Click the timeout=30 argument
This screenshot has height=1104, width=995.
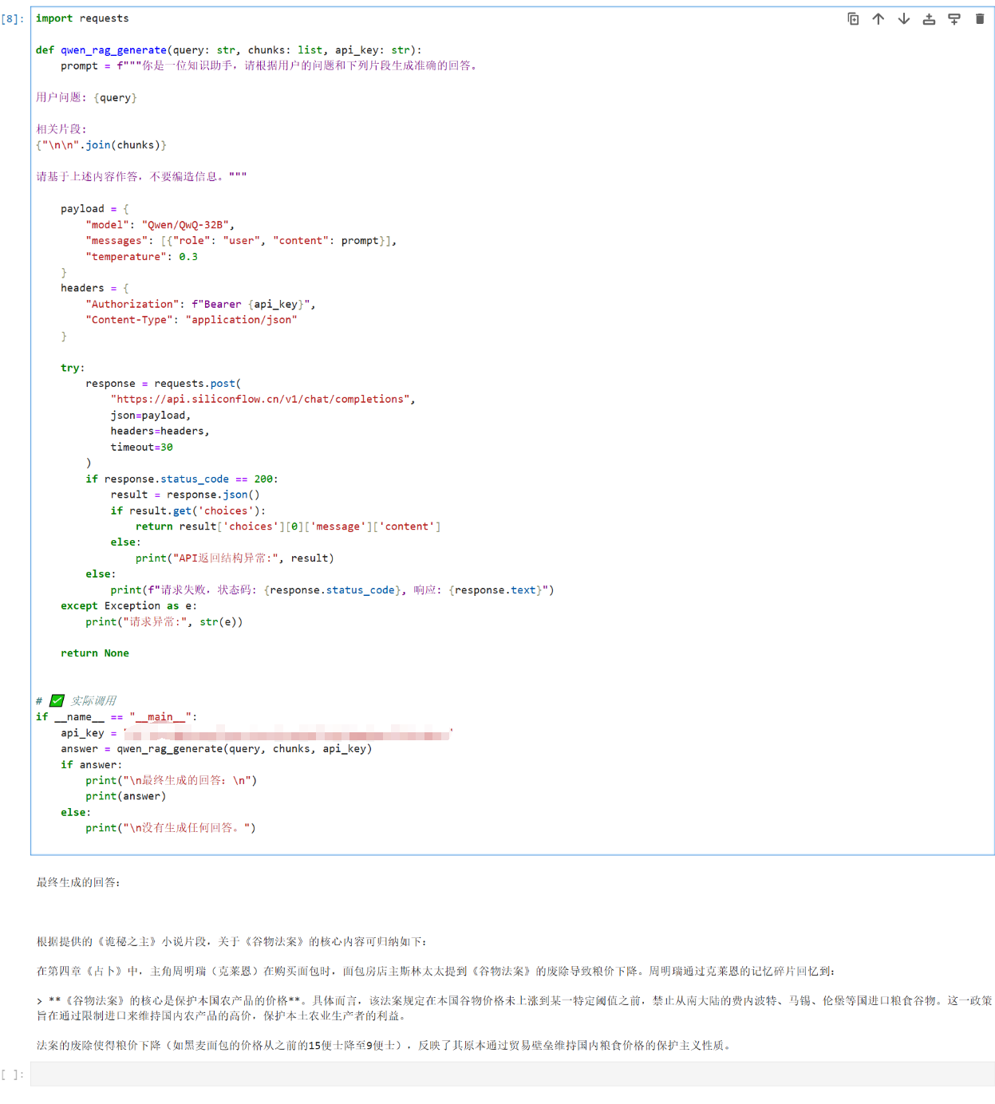tap(141, 448)
